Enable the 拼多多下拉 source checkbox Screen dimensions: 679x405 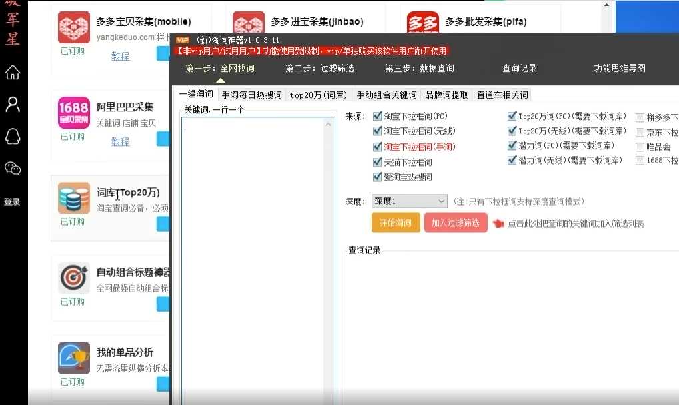tap(640, 117)
